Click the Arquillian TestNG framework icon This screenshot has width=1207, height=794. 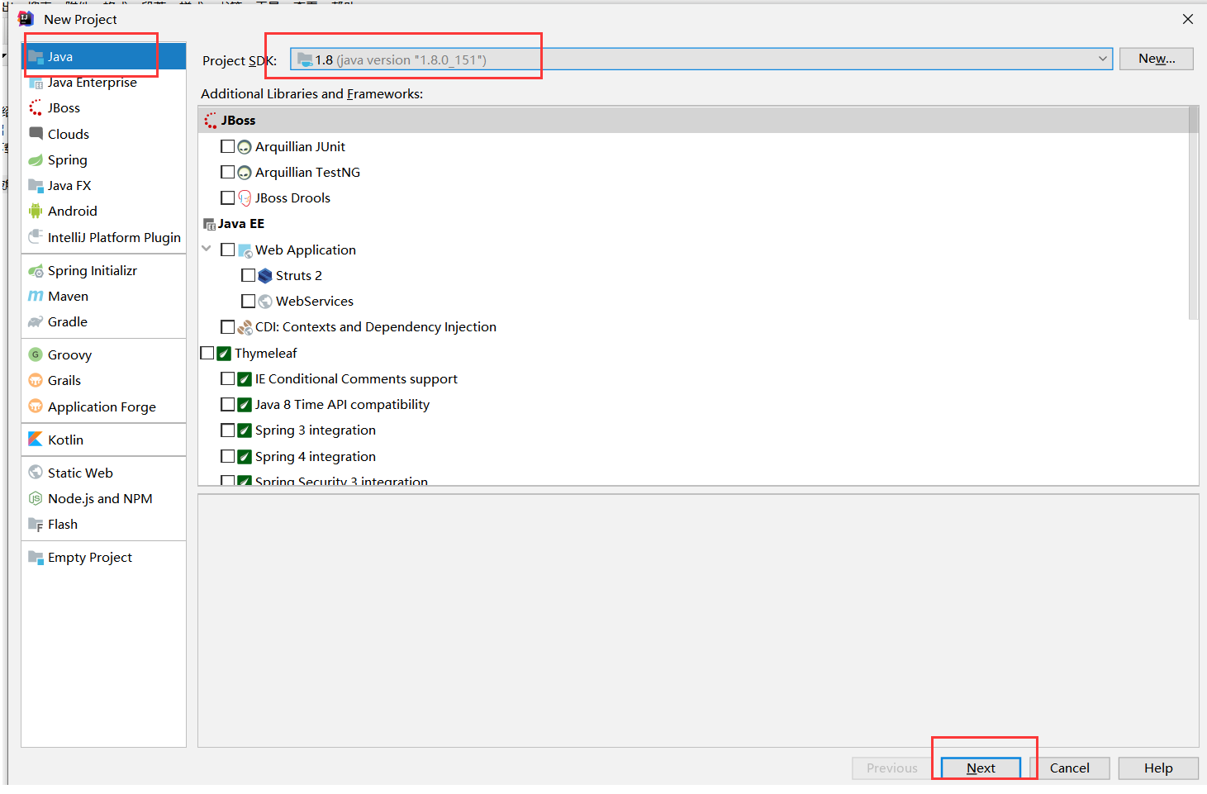(x=245, y=173)
